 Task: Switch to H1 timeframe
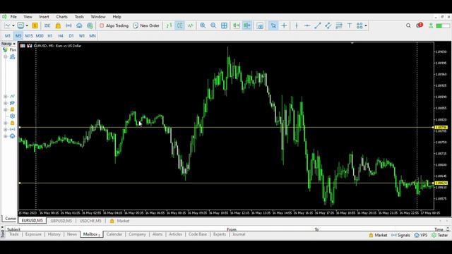point(50,36)
